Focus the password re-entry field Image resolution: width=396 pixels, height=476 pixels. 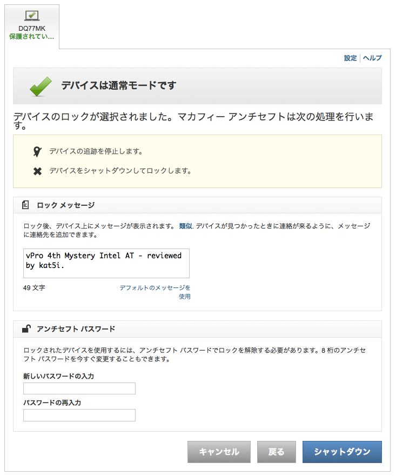point(79,415)
